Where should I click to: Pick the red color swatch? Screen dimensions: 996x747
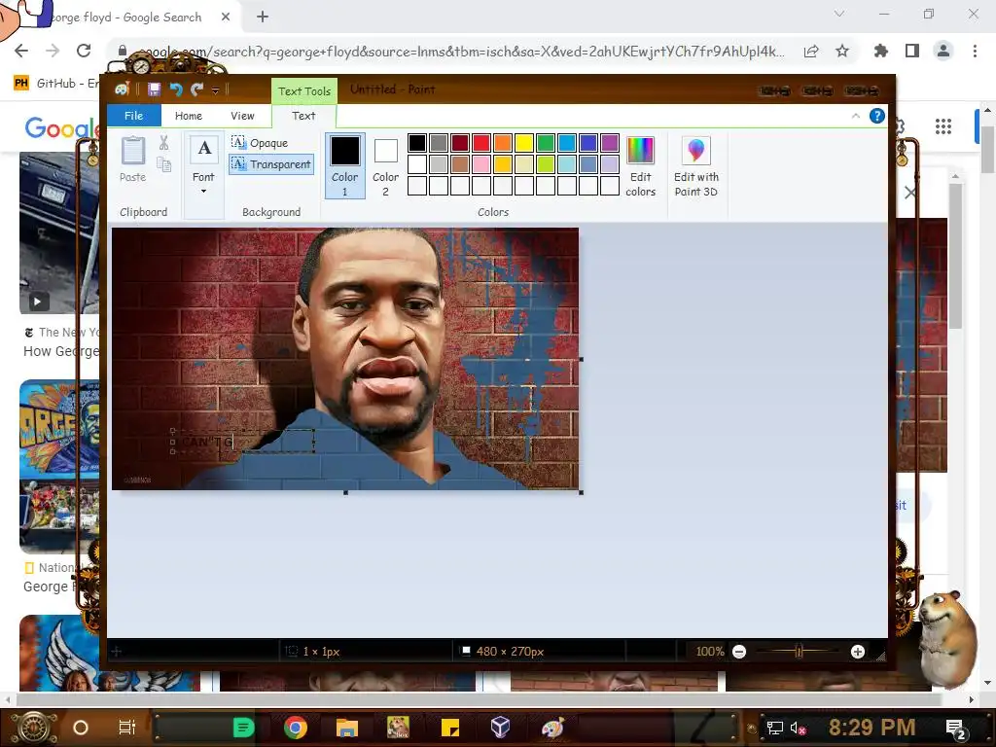tap(481, 143)
